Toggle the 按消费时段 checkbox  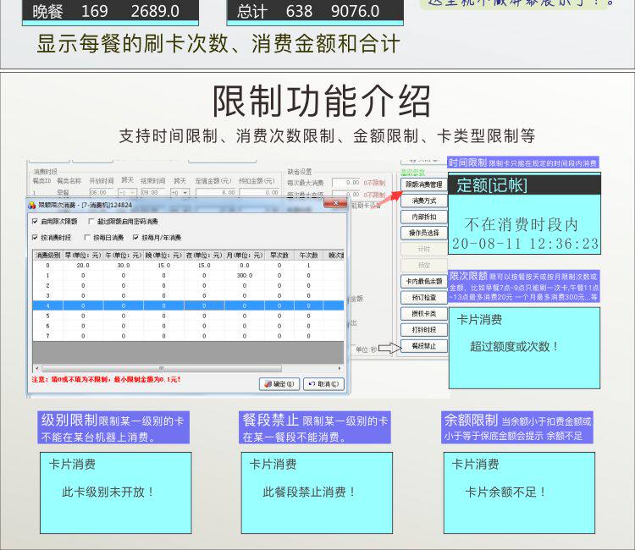click(x=35, y=238)
